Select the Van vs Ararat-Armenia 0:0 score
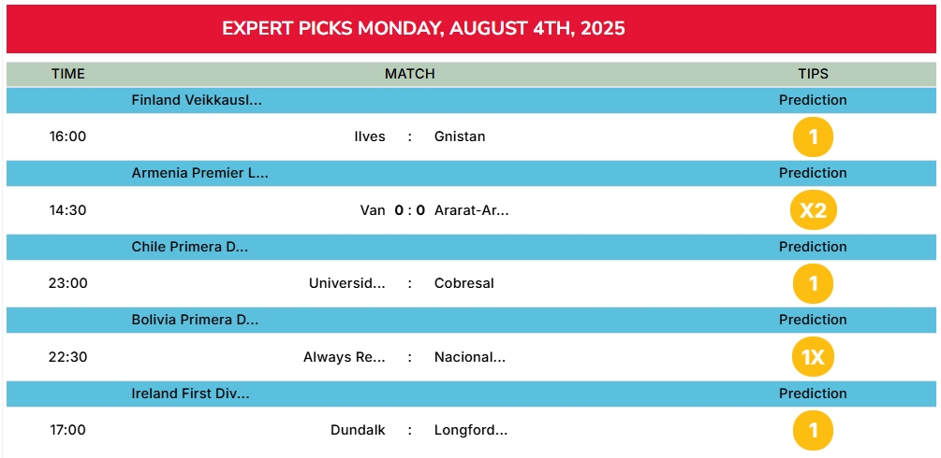941x458 pixels. coord(410,209)
